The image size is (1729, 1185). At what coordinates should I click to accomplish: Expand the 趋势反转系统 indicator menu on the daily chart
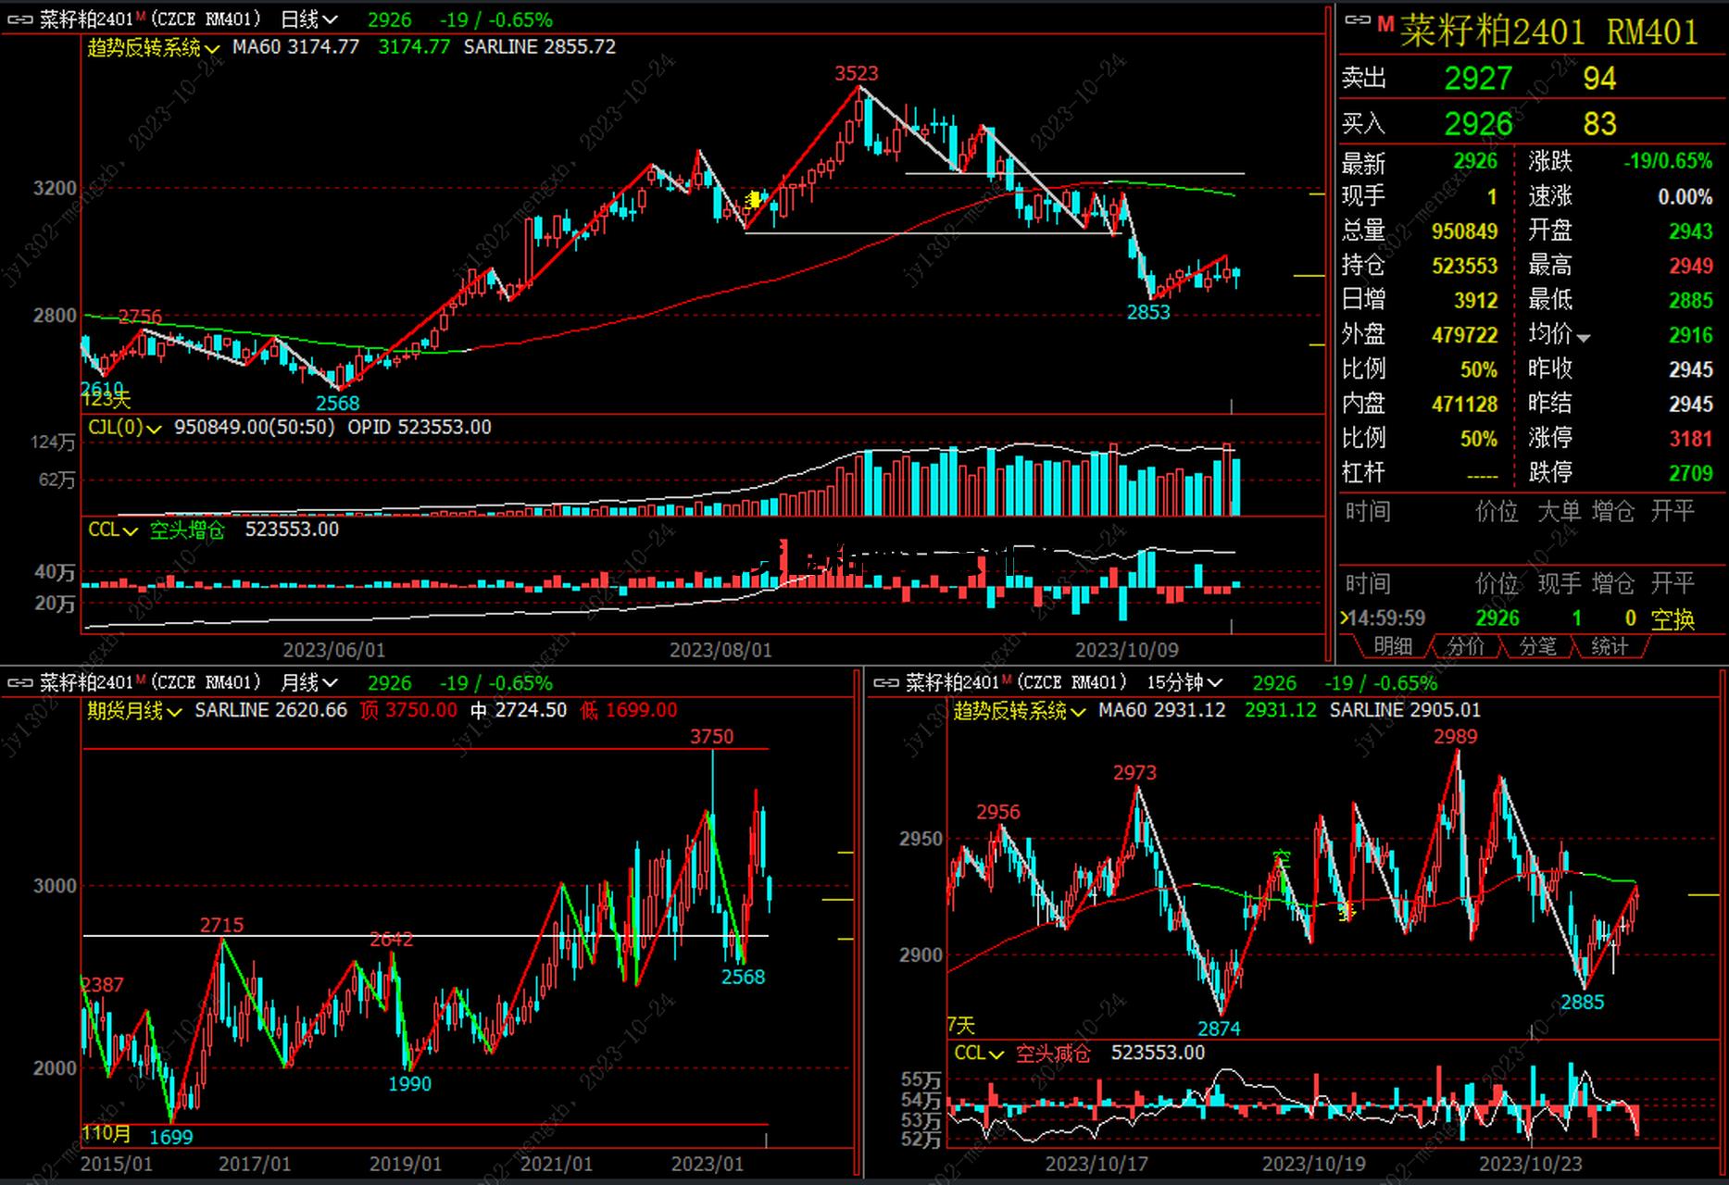point(153,47)
